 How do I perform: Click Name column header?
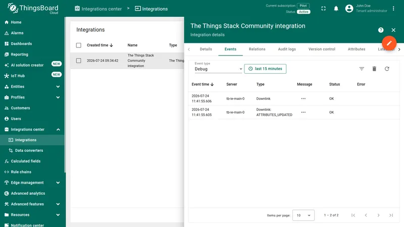pyautogui.click(x=132, y=45)
